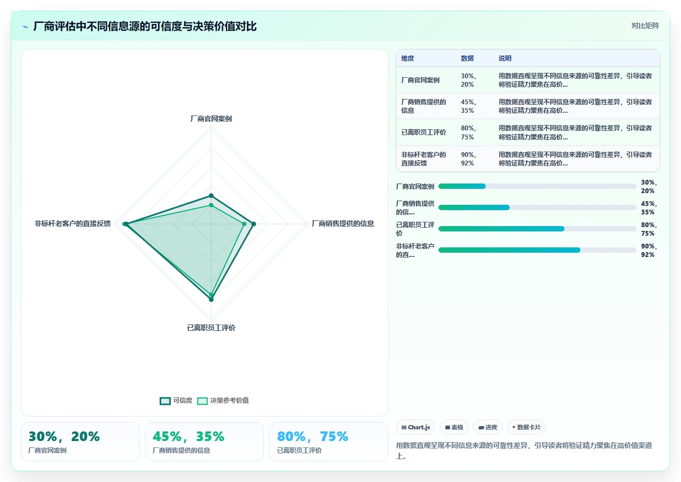Click radar axis label 厂商销售提供的信息
Screen dimensions: 681x482
pyautogui.click(x=343, y=223)
